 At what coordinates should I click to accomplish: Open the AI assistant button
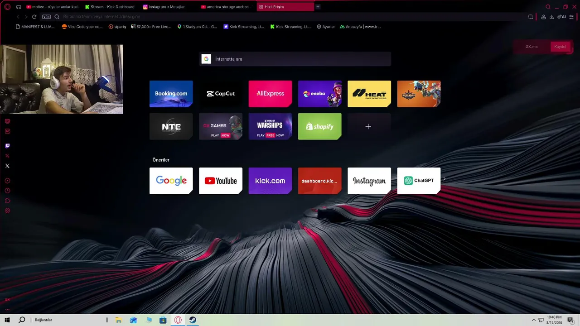pos(561,17)
